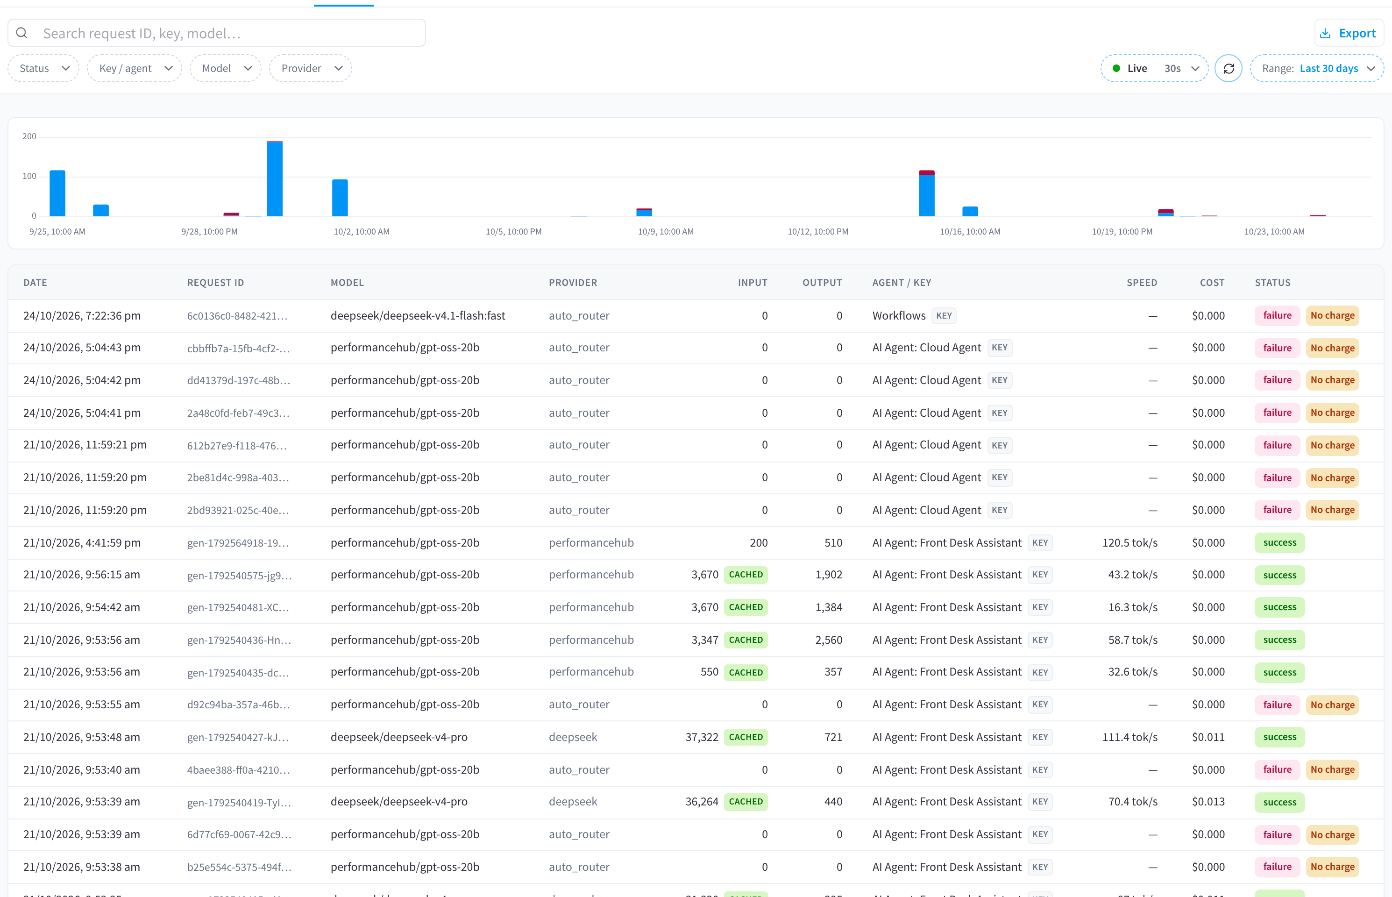
Task: Click the OUTPUT column header
Action: [x=822, y=283]
